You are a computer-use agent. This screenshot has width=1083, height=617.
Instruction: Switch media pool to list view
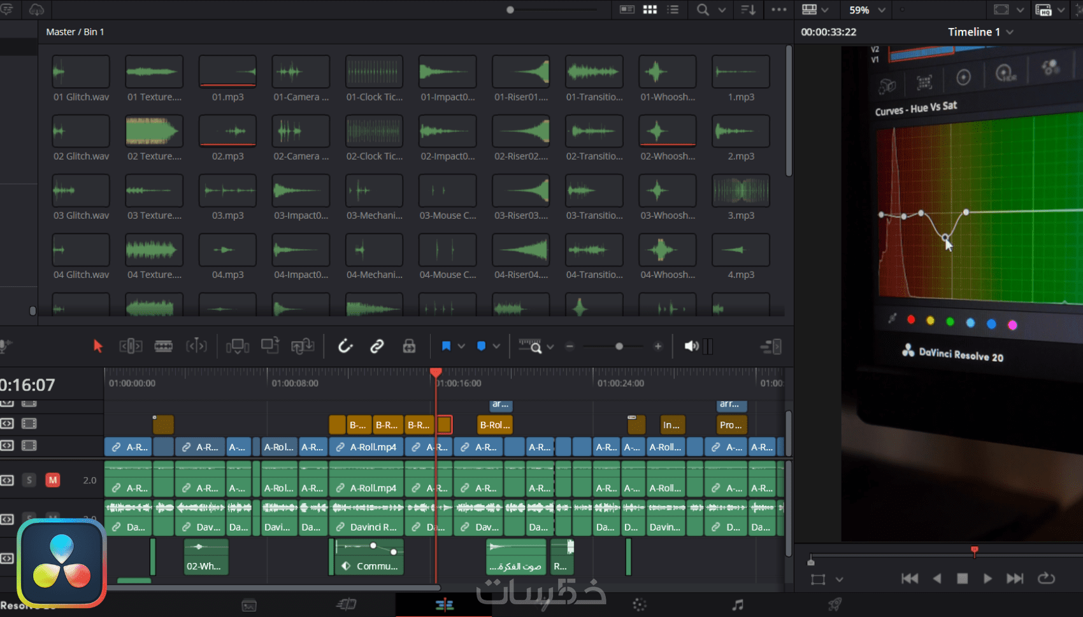pyautogui.click(x=673, y=10)
